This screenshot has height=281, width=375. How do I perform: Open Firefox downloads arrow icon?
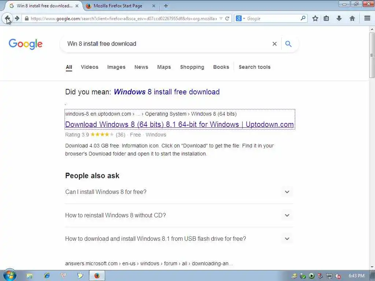point(339,18)
